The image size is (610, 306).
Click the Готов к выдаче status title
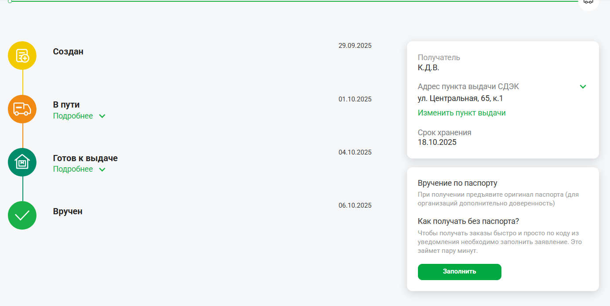[x=85, y=158]
